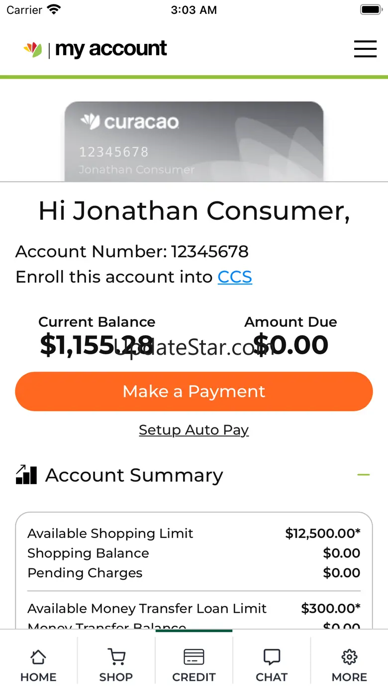Tap the Available Shopping Limit row
Viewport: 388px width, 691px height.
click(194, 534)
